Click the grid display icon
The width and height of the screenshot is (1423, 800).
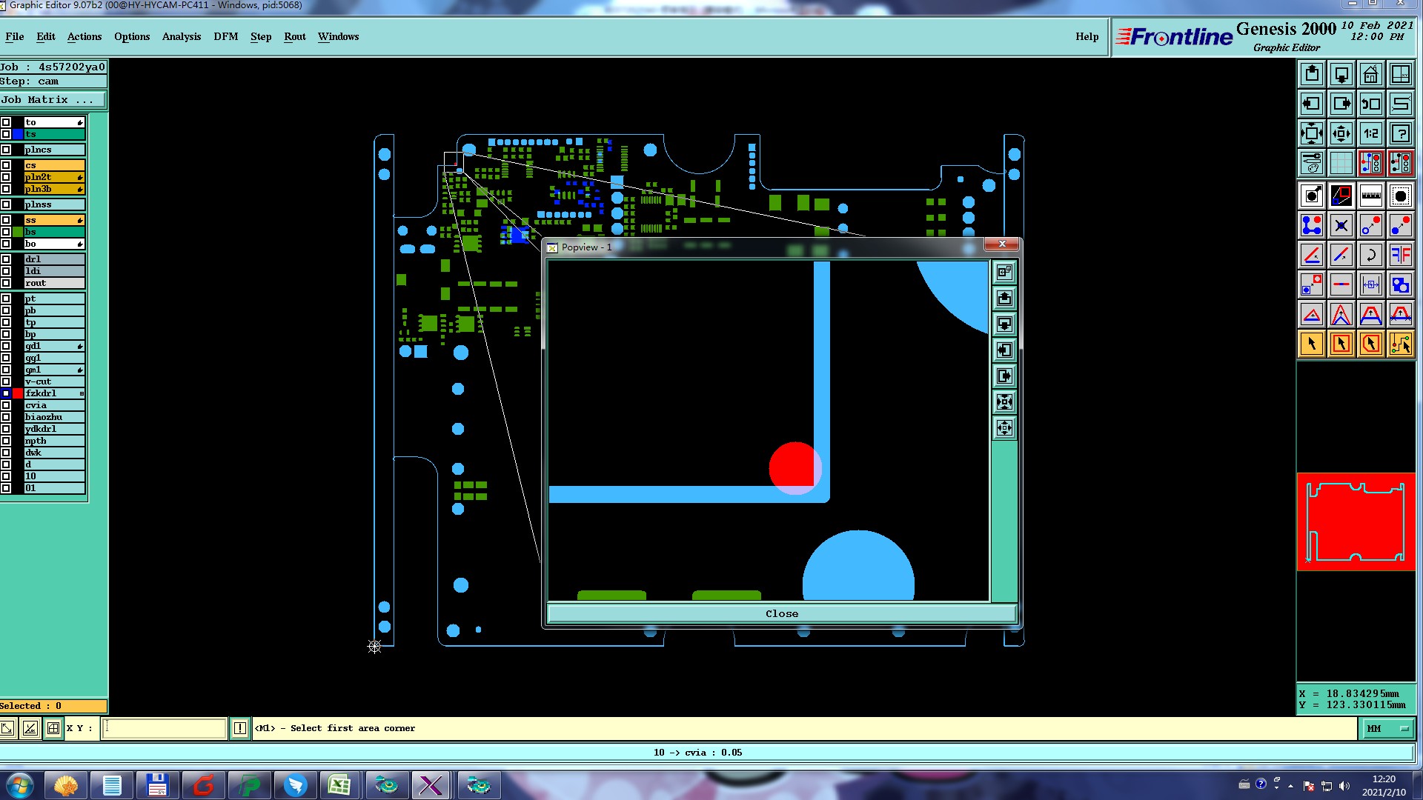coord(1341,162)
